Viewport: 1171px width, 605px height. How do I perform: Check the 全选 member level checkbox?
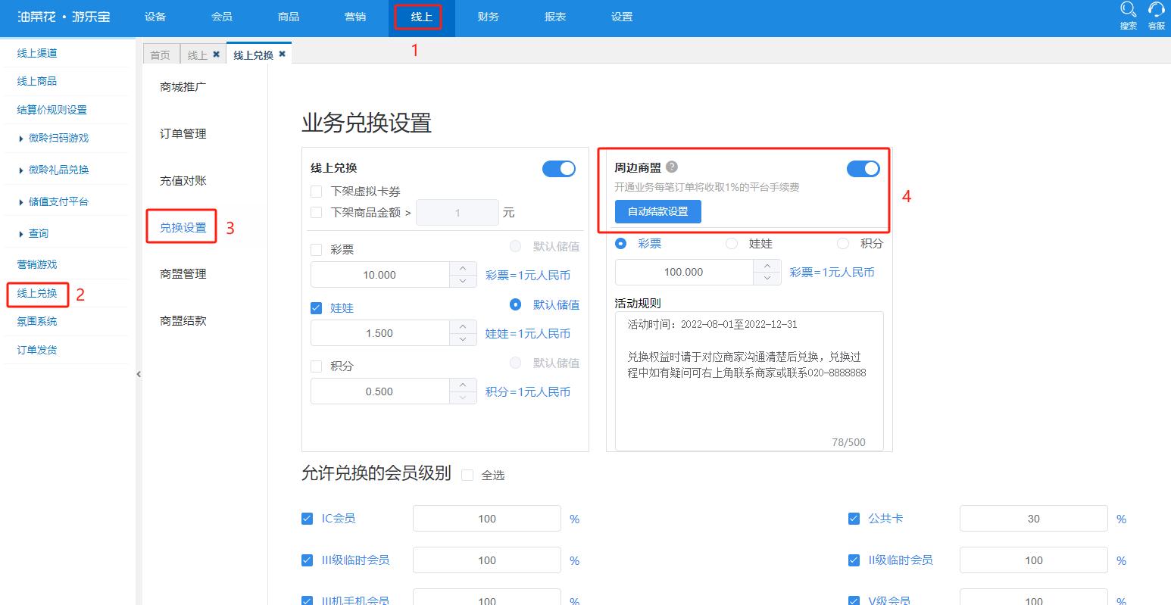coord(467,475)
